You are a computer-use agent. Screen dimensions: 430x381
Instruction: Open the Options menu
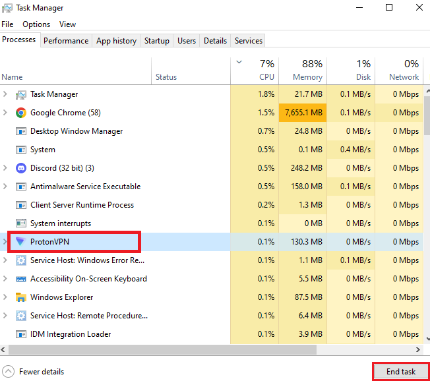tap(36, 24)
